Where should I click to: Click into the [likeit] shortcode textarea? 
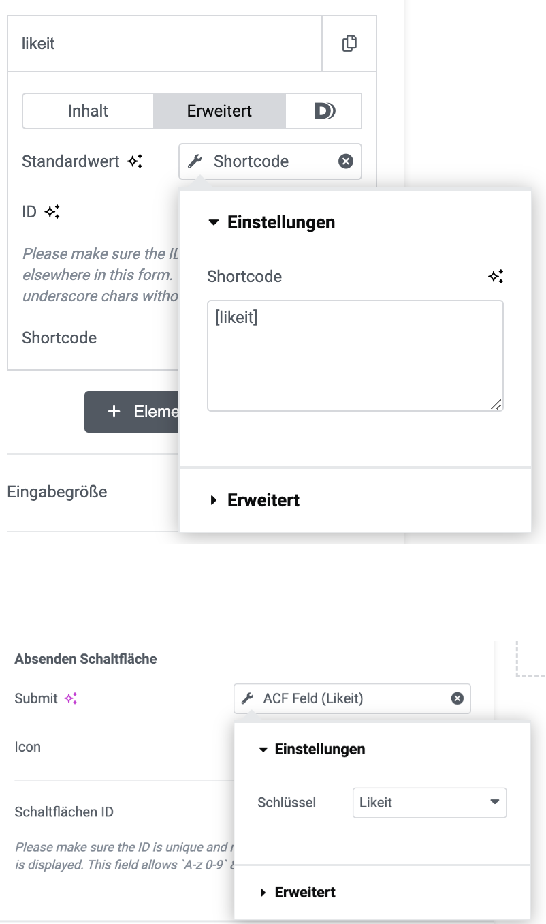(355, 356)
